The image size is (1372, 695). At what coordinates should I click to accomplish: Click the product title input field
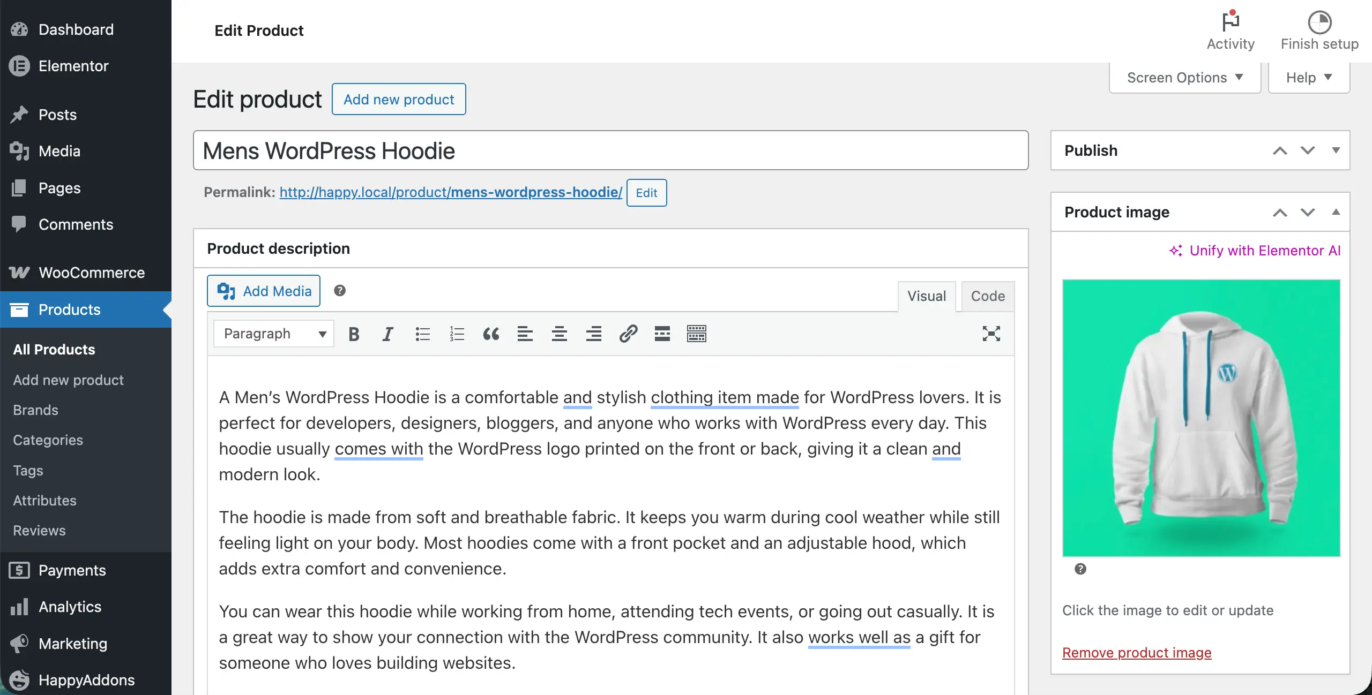click(x=610, y=150)
